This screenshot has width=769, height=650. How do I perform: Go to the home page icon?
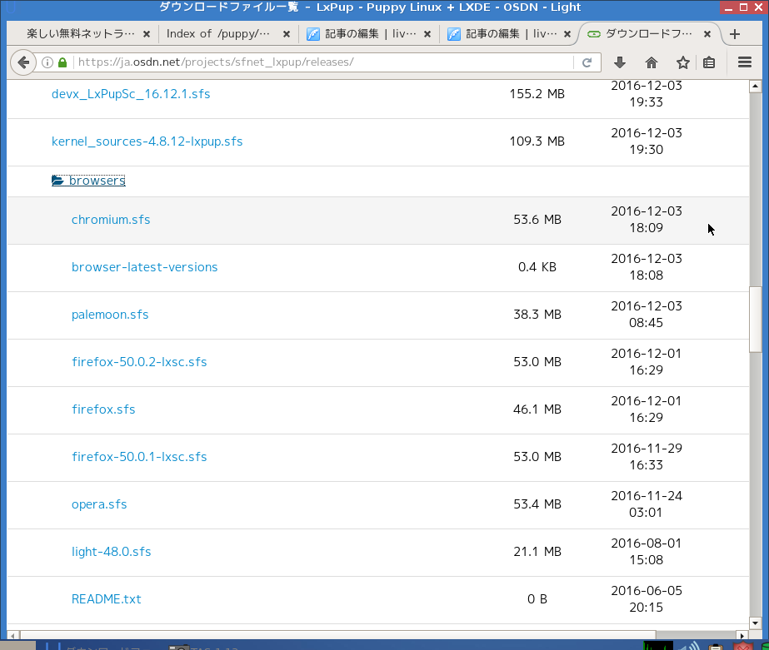652,62
